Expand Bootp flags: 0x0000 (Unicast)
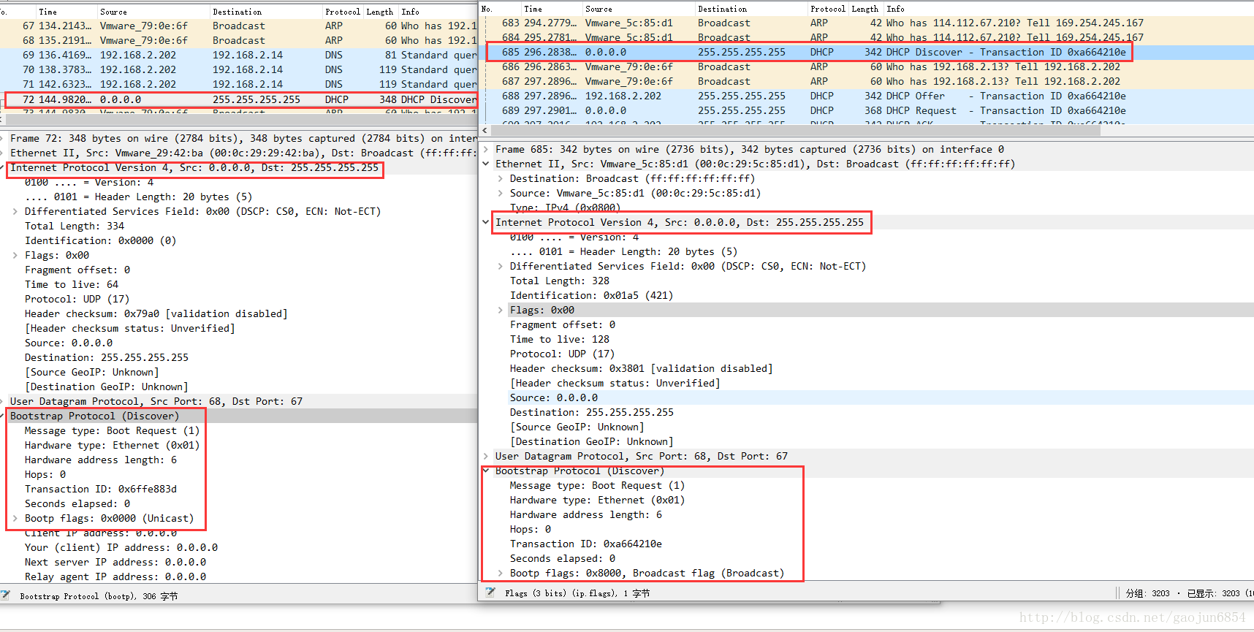 15,518
